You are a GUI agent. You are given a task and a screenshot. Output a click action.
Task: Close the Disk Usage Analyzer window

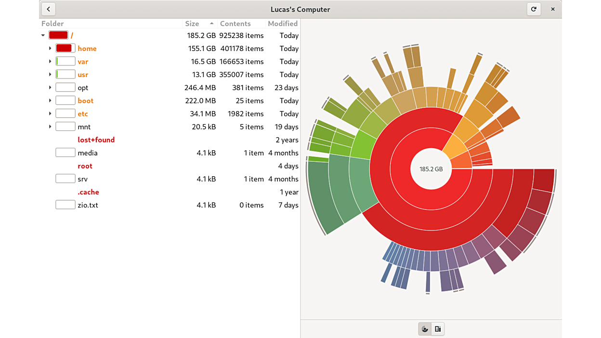tap(553, 9)
